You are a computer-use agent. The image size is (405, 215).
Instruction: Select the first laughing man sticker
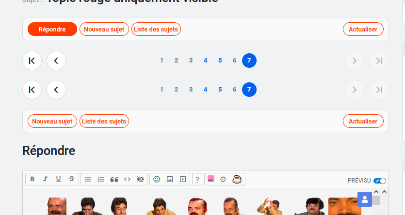click(x=56, y=206)
